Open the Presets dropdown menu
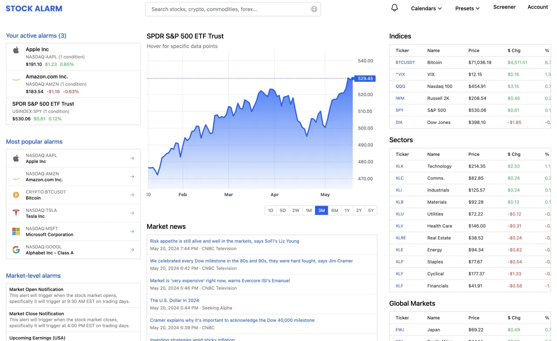This screenshot has height=341, width=557. (467, 8)
